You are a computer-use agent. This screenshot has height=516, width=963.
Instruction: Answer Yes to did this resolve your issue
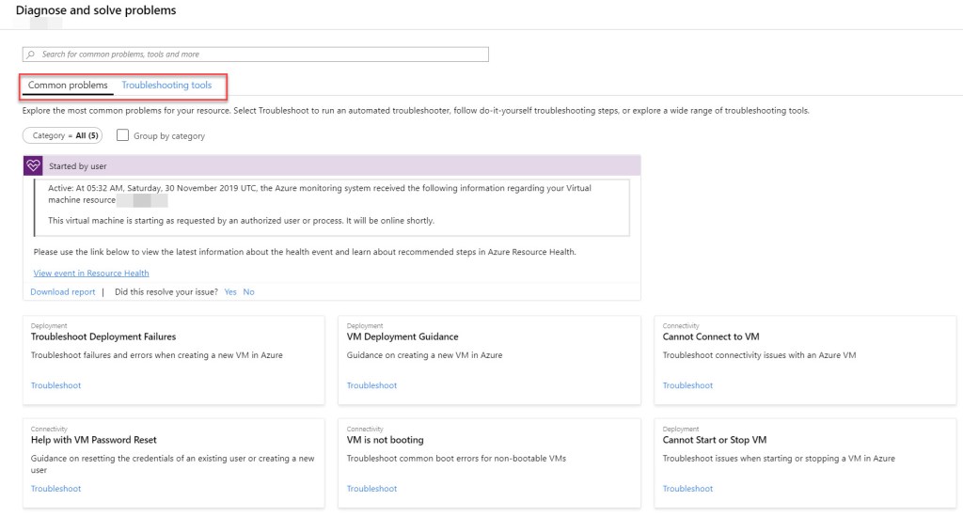pos(230,292)
